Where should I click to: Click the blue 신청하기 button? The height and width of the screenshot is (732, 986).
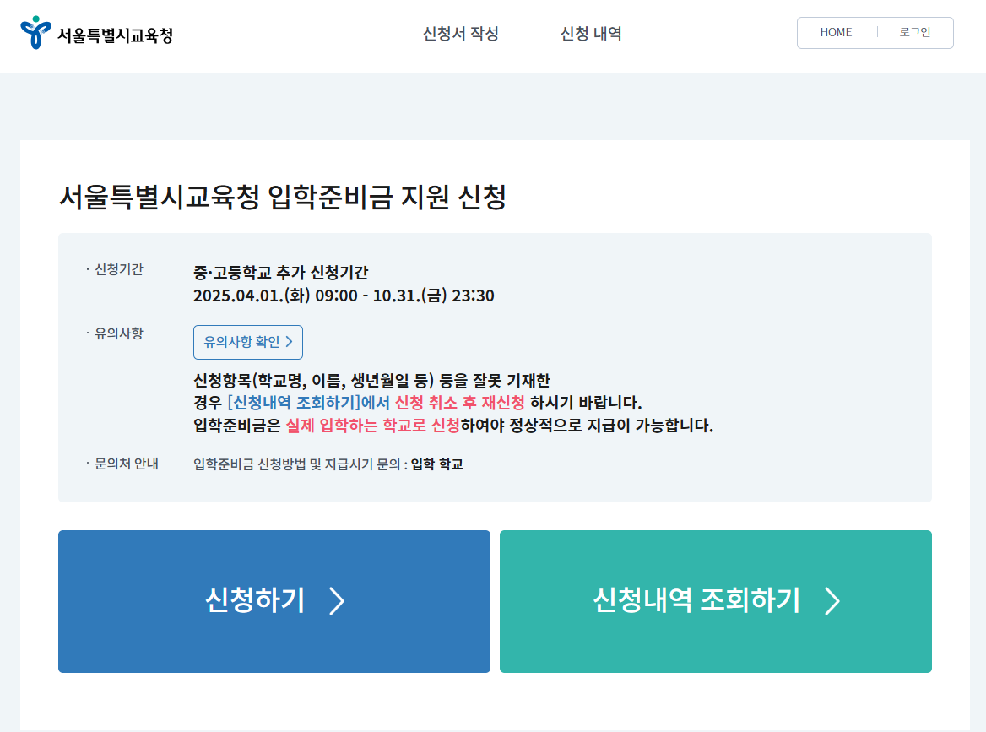point(274,601)
